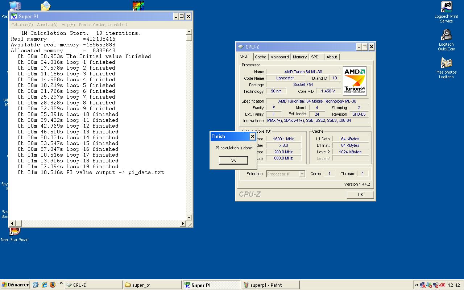Open the About...(A) menu in Super PI

pos(47,25)
